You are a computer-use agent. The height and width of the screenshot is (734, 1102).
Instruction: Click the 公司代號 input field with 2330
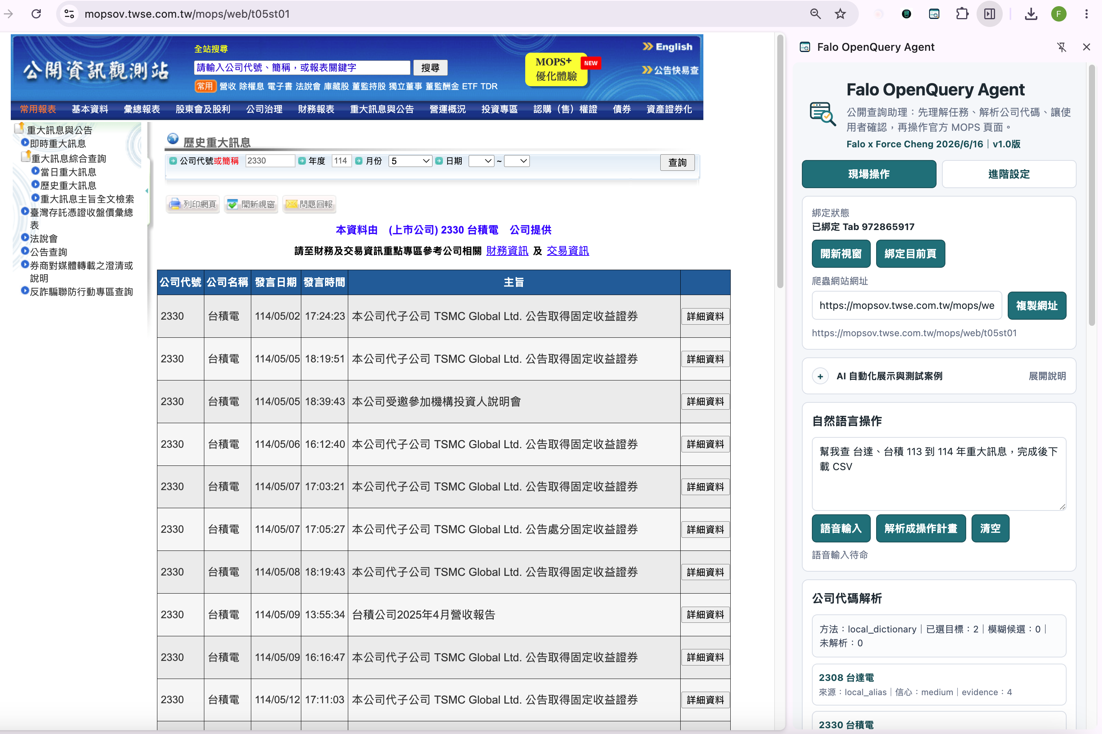[270, 161]
